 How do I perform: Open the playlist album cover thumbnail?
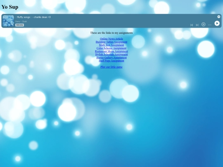coord(8,21)
